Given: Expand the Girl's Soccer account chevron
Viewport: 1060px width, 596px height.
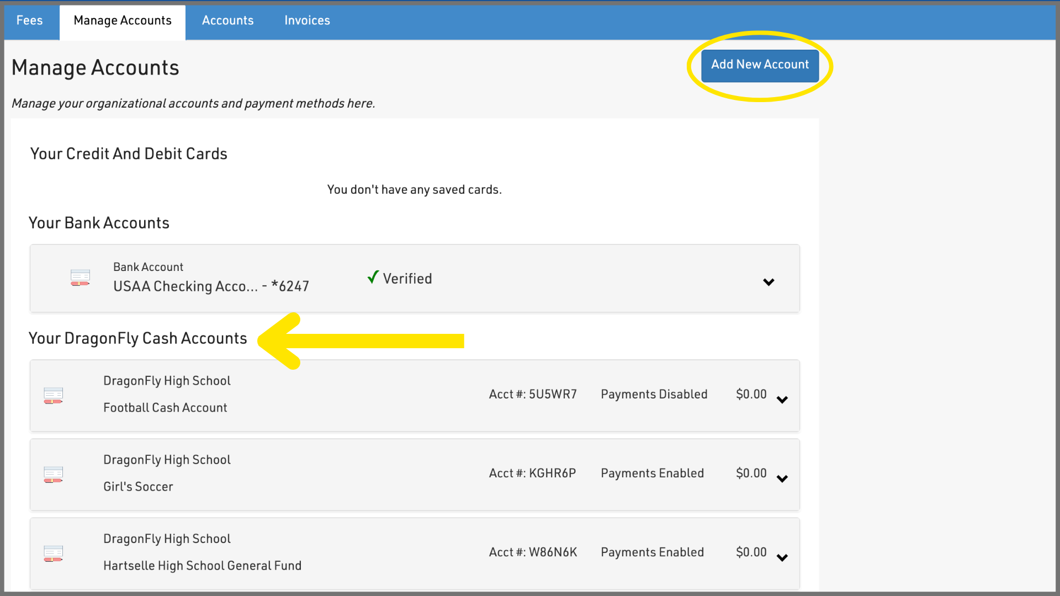Looking at the screenshot, I should pyautogui.click(x=782, y=478).
